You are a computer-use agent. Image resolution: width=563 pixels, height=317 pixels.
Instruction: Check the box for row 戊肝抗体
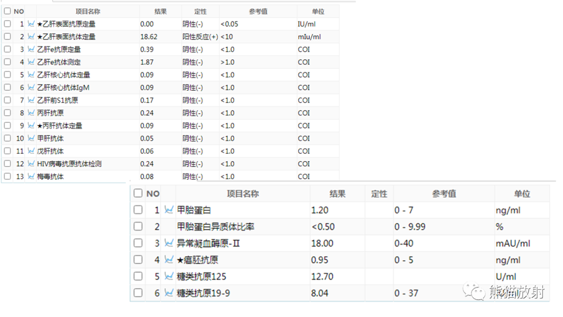pos(7,151)
